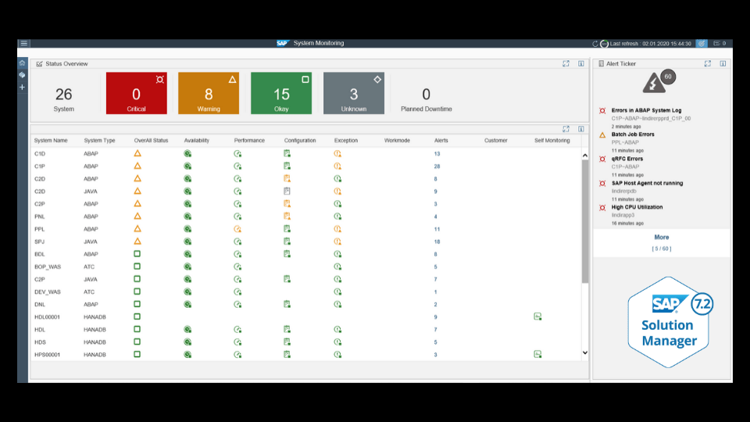Toggle the highlighted blue header button
The height and width of the screenshot is (422, 750).
pos(702,44)
